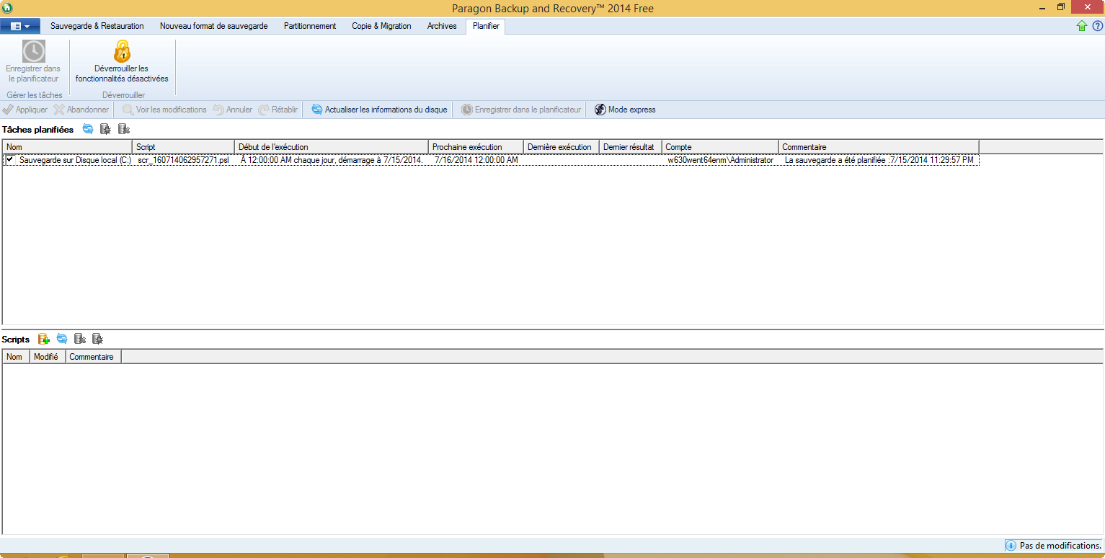Open Nouveau format de sauvegarde tab
Viewport: 1105px width, 558px height.
pos(214,26)
